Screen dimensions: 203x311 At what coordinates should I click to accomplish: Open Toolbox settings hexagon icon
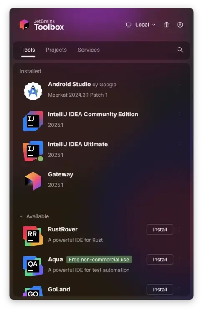click(x=180, y=25)
